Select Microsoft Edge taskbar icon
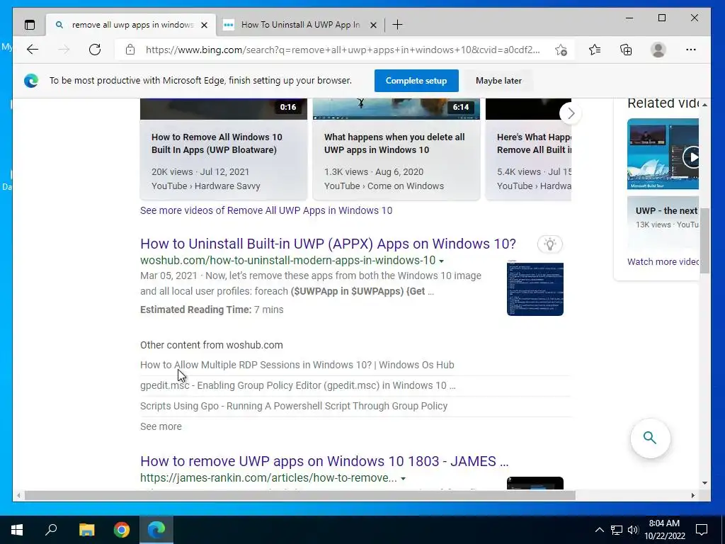The image size is (725, 544). 156,530
